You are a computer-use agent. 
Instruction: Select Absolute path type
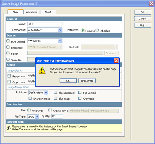click(x=97, y=30)
